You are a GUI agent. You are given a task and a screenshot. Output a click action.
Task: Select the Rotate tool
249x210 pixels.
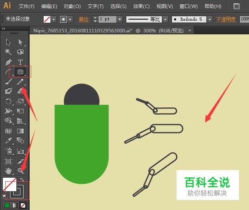coord(8,101)
